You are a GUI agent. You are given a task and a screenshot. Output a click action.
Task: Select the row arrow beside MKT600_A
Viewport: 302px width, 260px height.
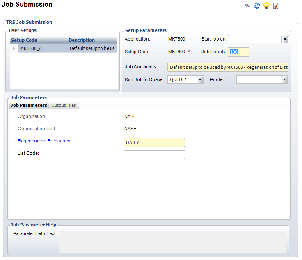pos(14,48)
